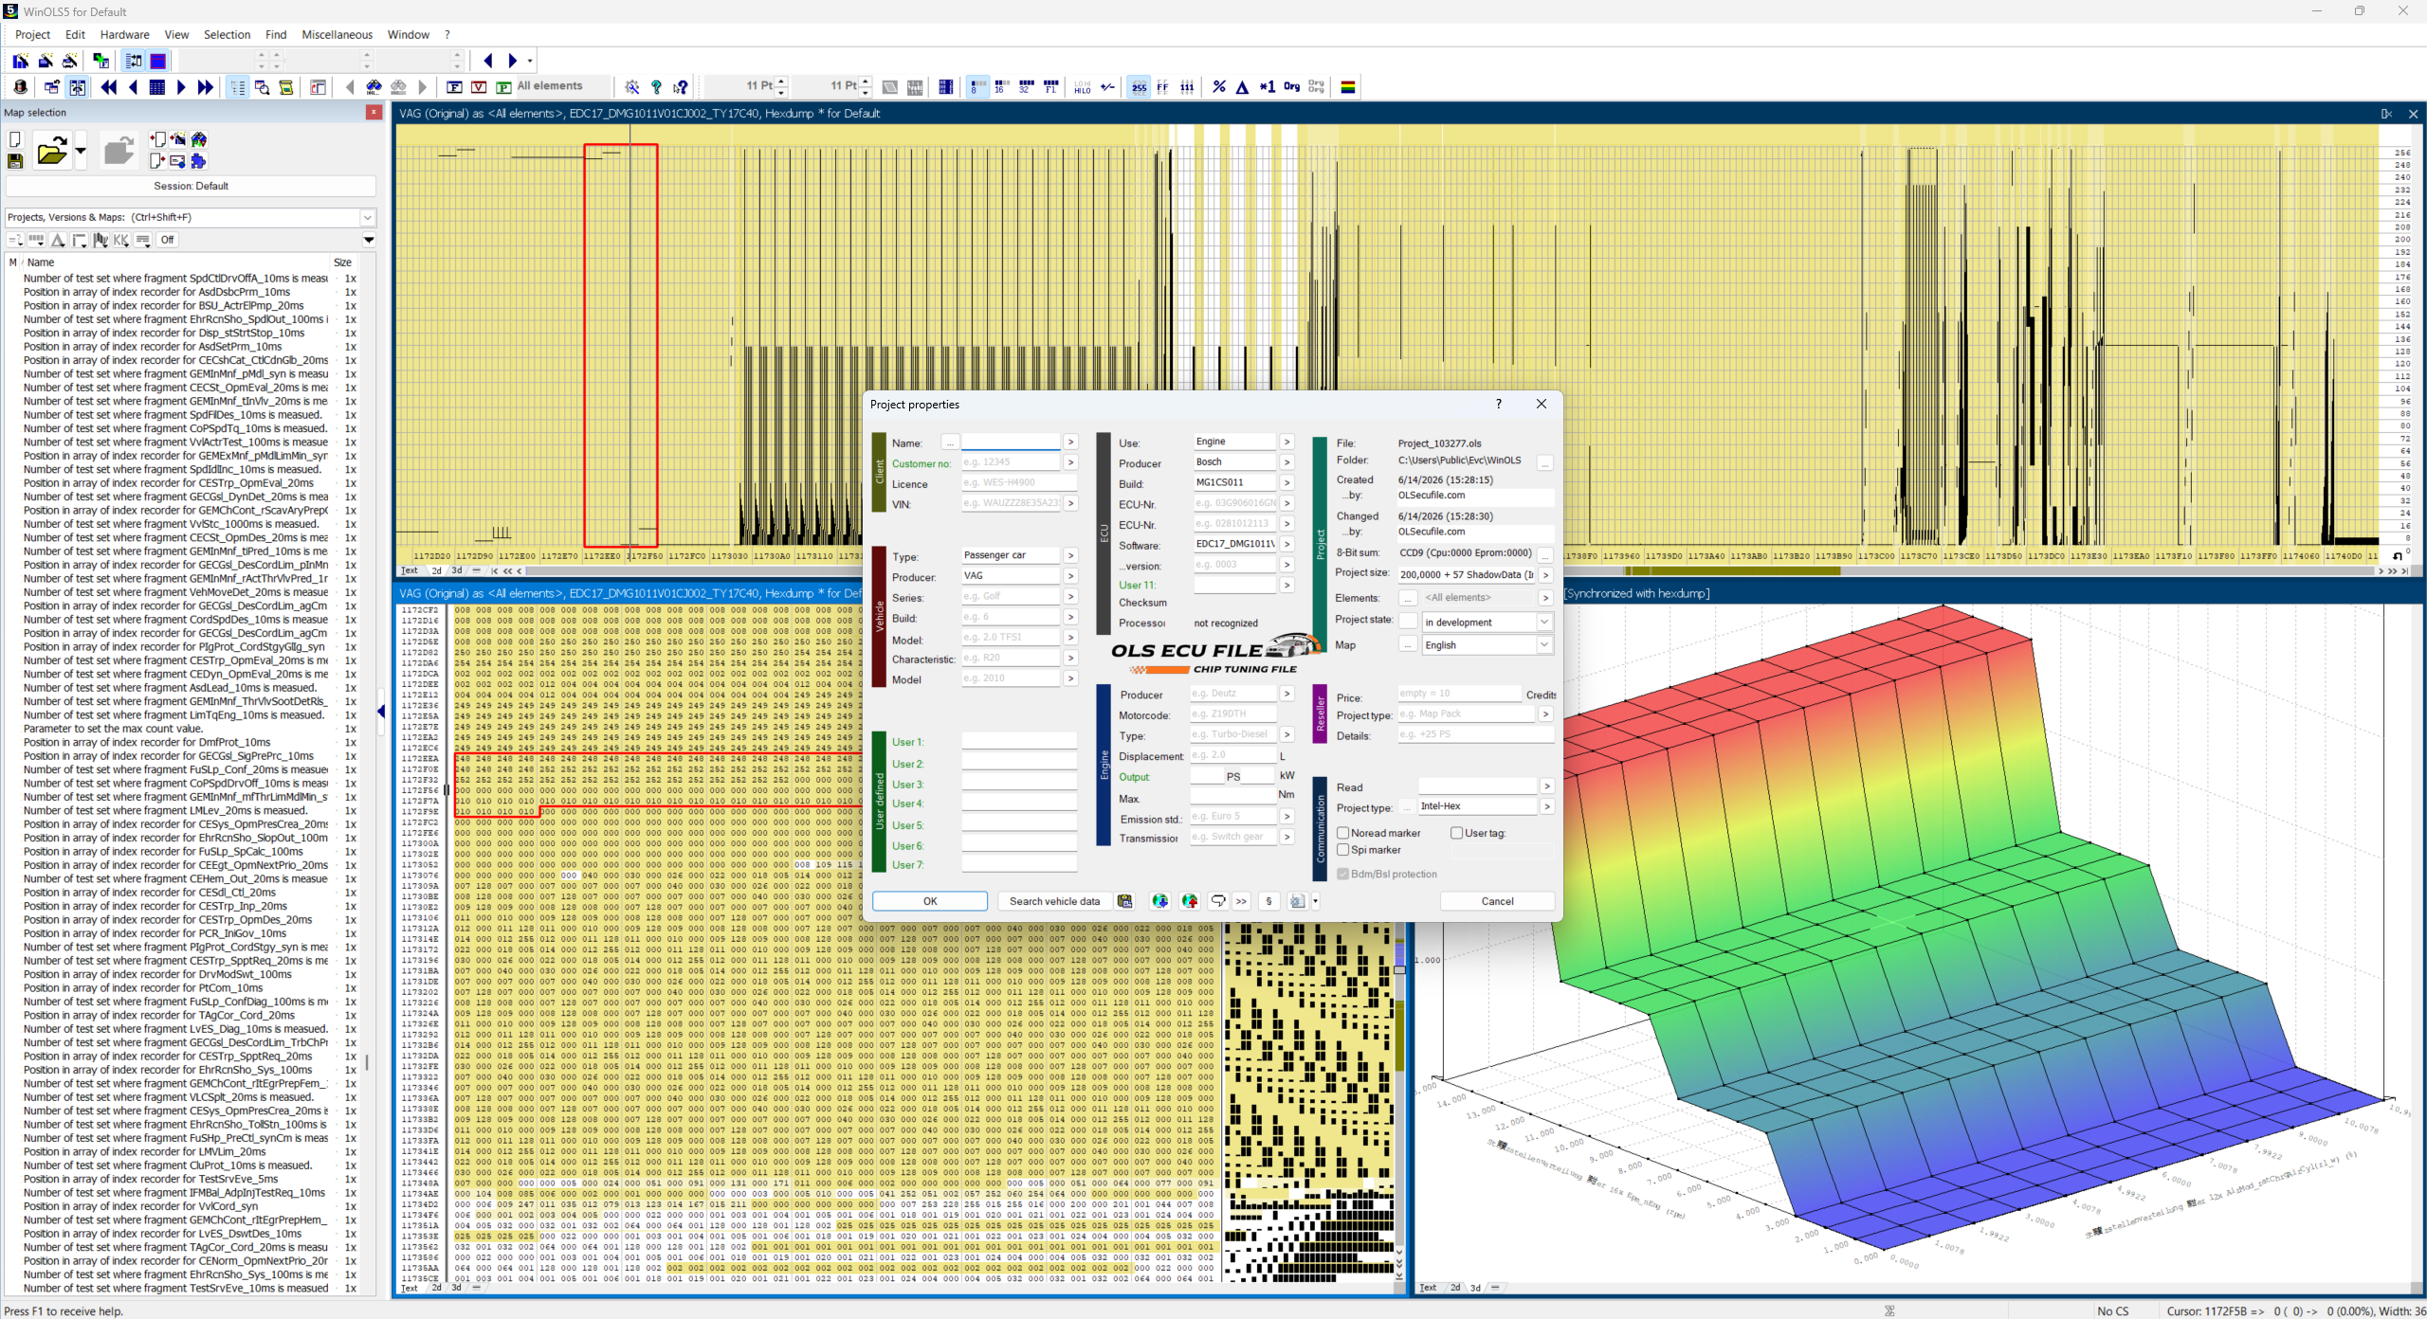2427x1319 pixels.
Task: Click the jump-to-first double left arrow
Action: pyautogui.click(x=109, y=87)
